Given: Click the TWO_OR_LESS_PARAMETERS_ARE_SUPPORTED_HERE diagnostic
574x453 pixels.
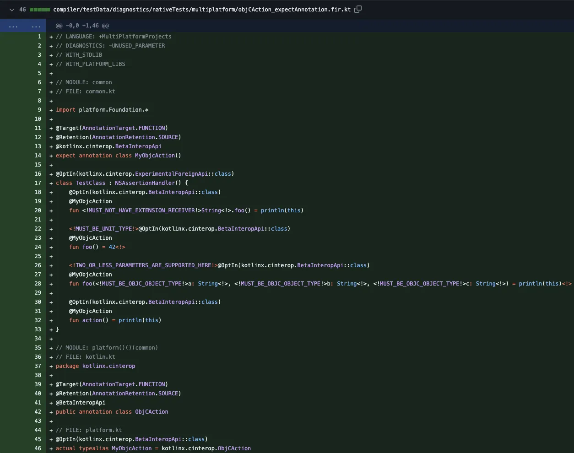Looking at the screenshot, I should 143,265.
